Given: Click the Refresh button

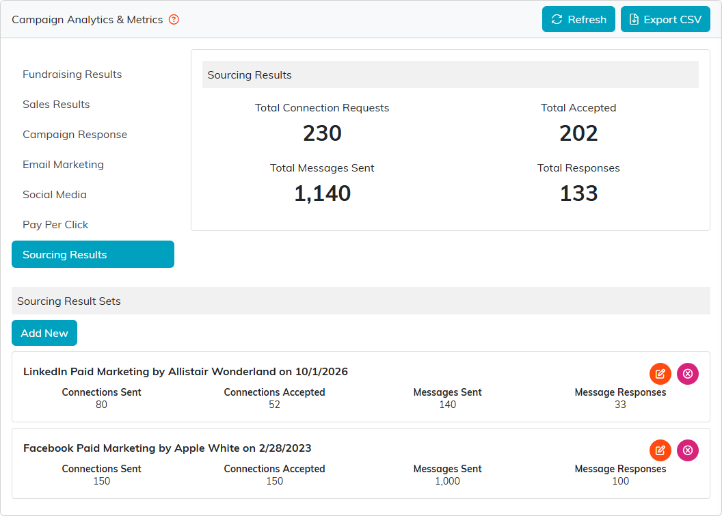Looking at the screenshot, I should (578, 19).
